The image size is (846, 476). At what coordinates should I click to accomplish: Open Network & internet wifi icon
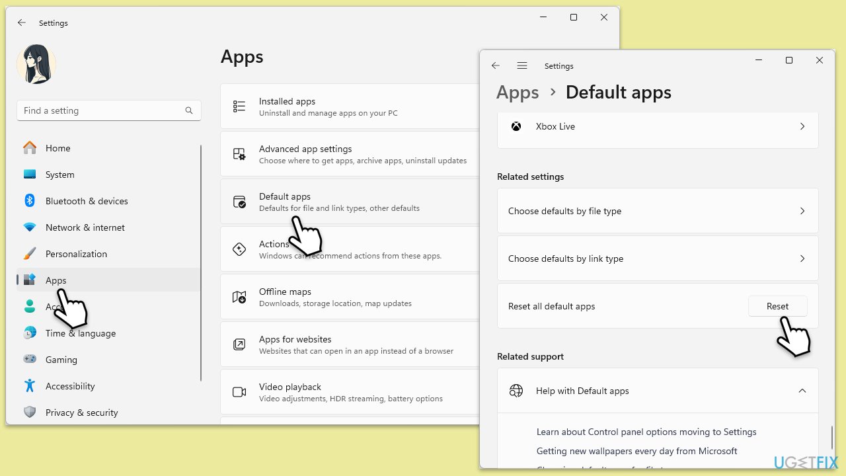(30, 227)
